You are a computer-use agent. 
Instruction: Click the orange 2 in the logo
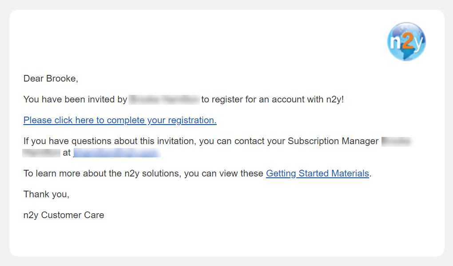pyautogui.click(x=407, y=41)
